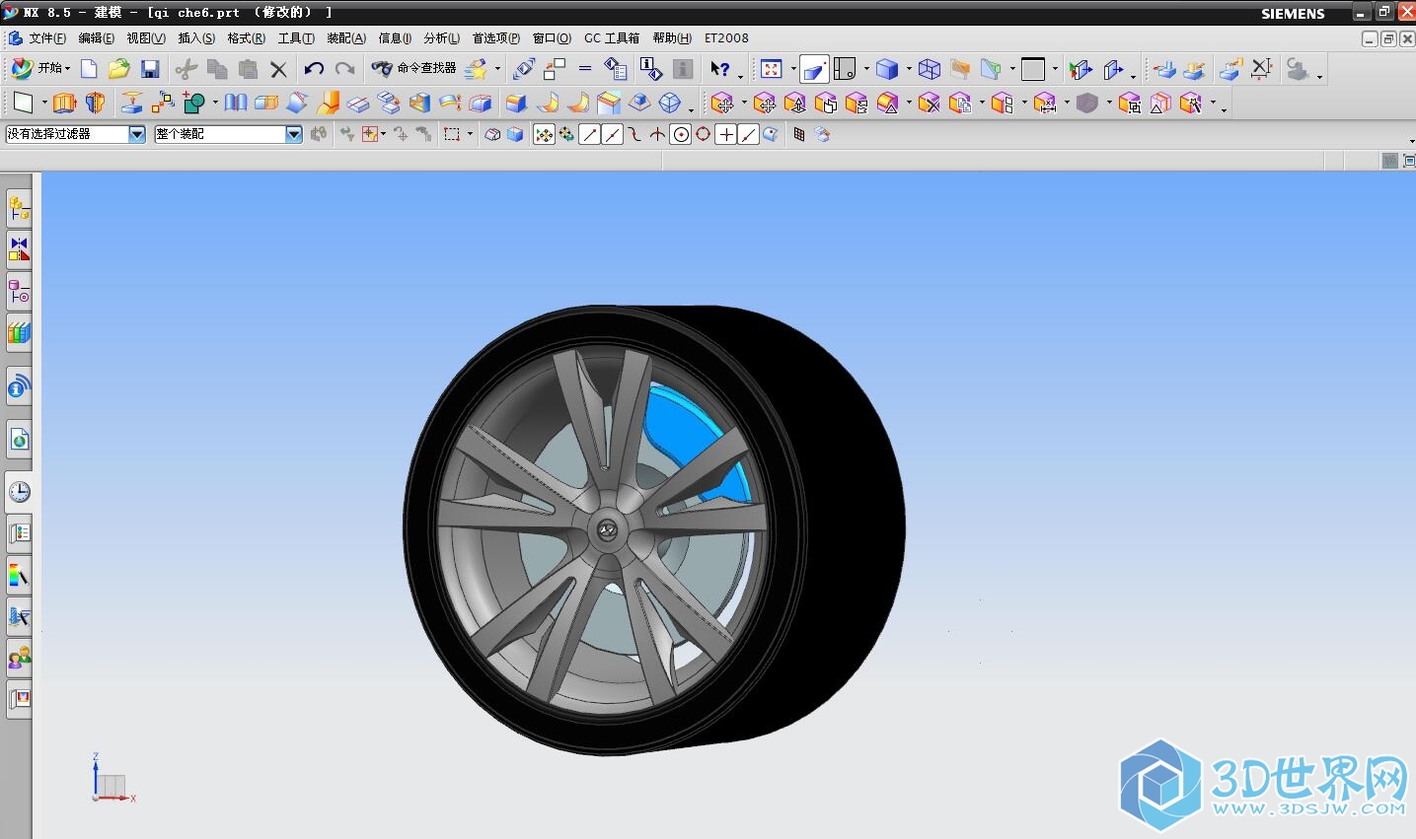This screenshot has height=839, width=1416.
Task: Select the shaded blue cube render icon
Action: pos(886,68)
